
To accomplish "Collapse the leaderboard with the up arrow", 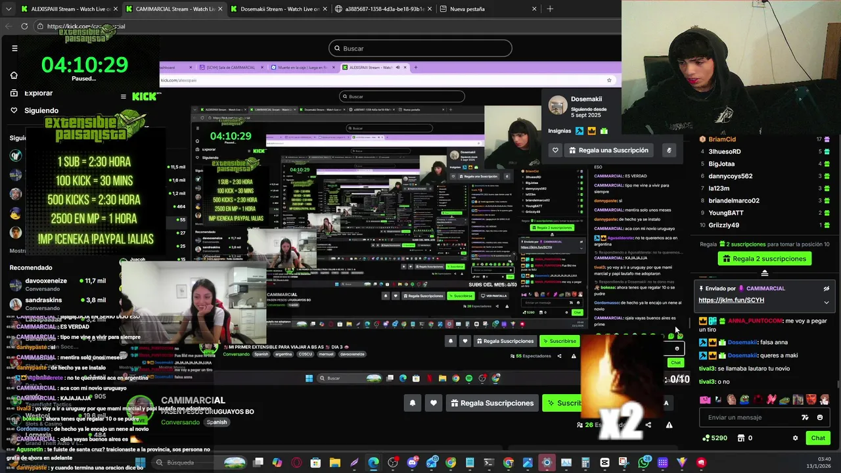I will (765, 273).
